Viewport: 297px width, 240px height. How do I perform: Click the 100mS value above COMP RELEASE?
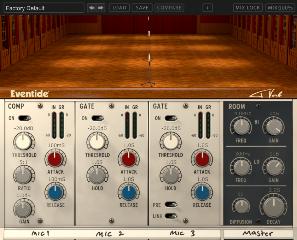57,179
